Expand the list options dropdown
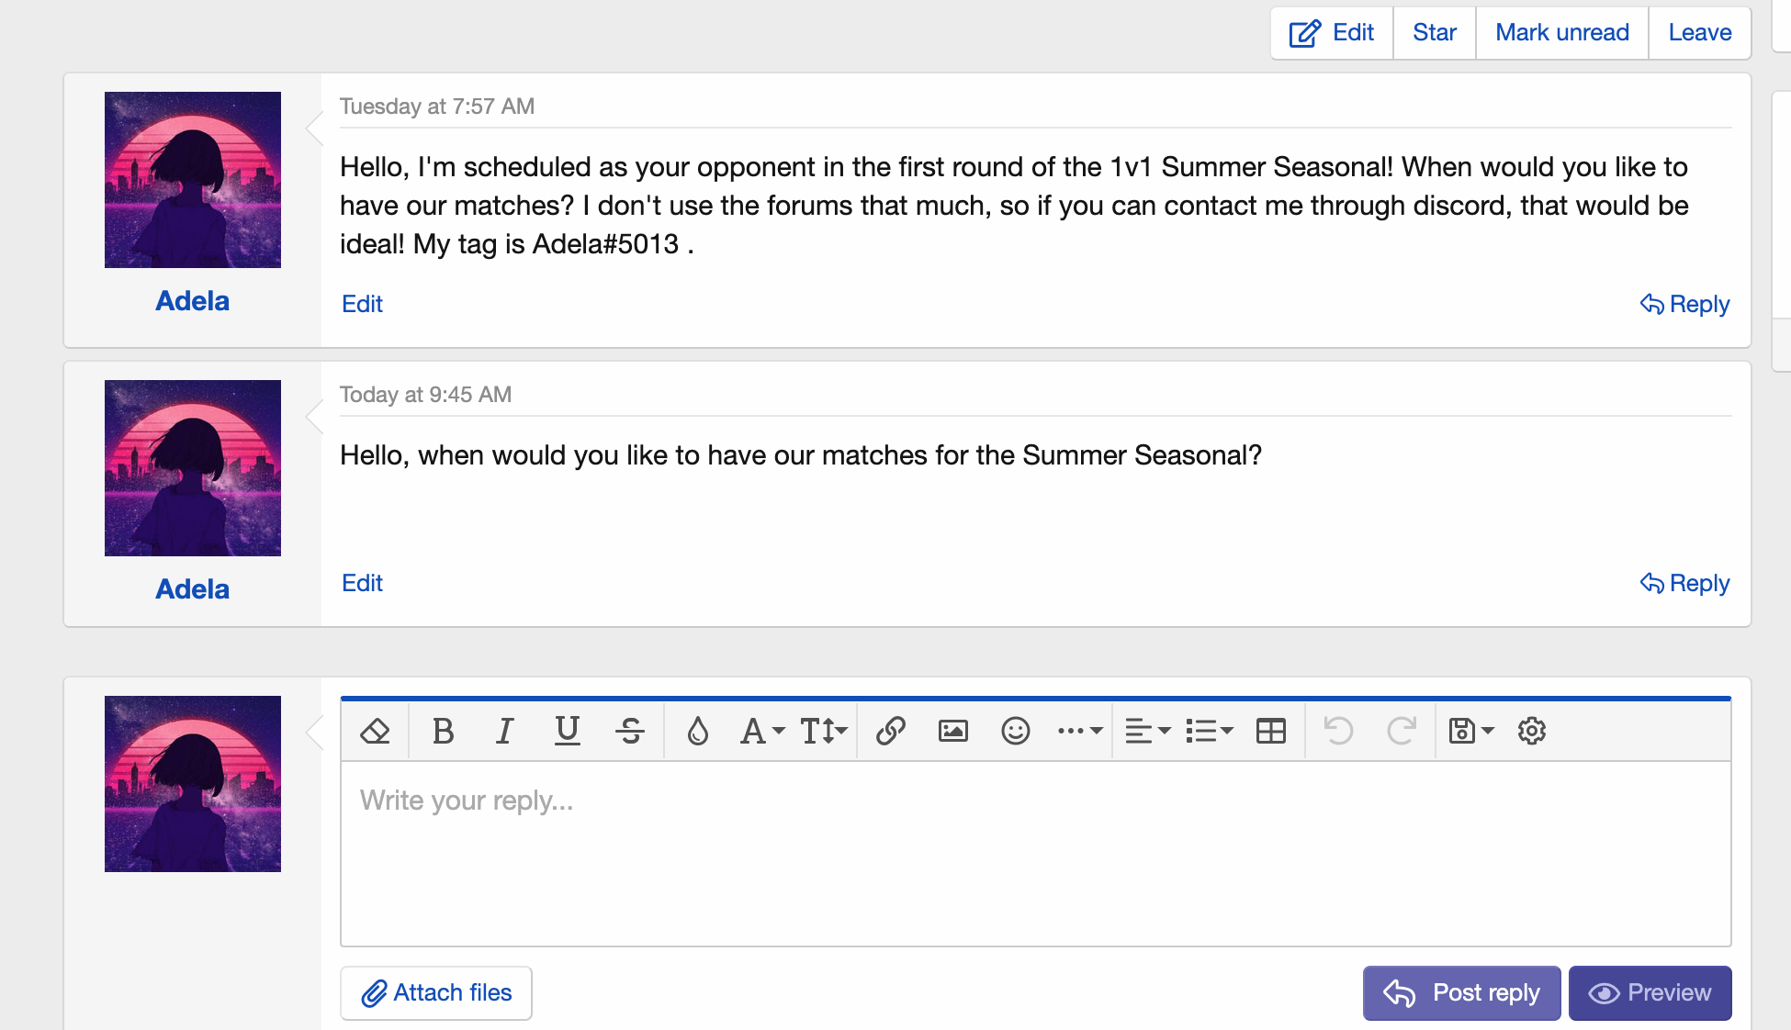 click(1209, 732)
